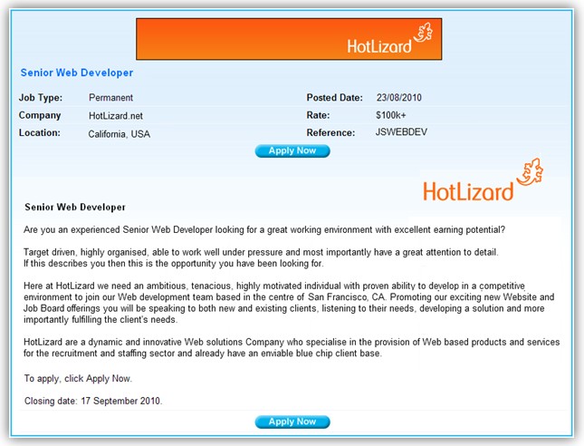
Task: Click the large orange HotLizard logo
Action: coord(483,180)
